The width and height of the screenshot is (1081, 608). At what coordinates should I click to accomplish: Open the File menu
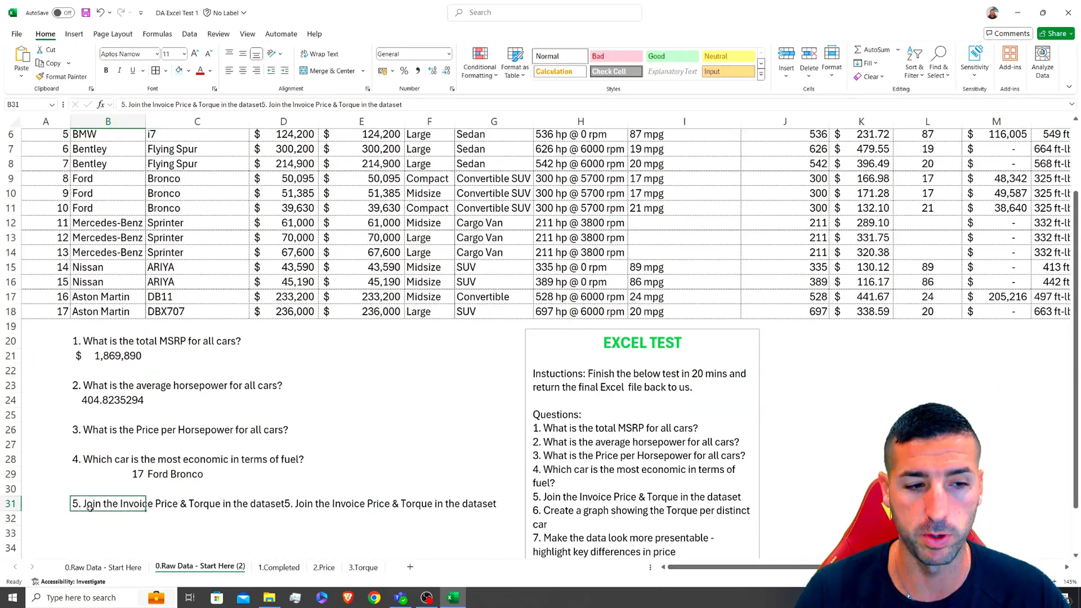tap(17, 34)
